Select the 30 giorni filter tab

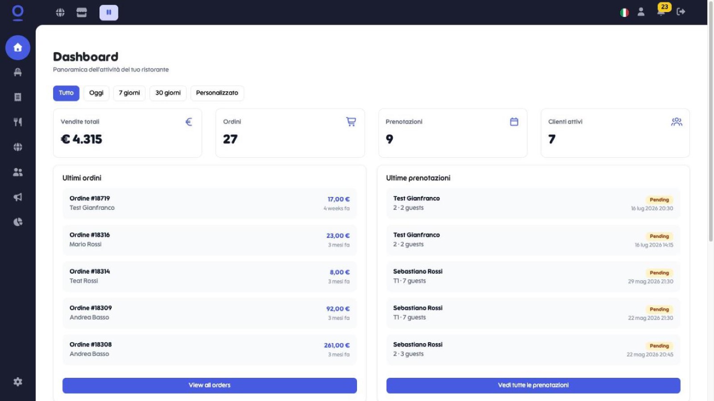168,93
